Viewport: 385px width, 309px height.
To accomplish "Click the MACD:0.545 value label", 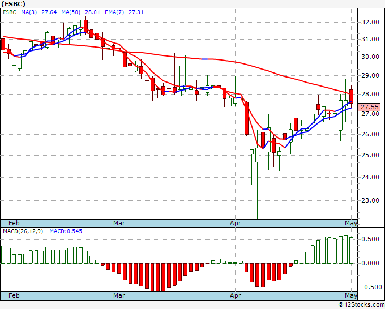I will tap(66, 231).
